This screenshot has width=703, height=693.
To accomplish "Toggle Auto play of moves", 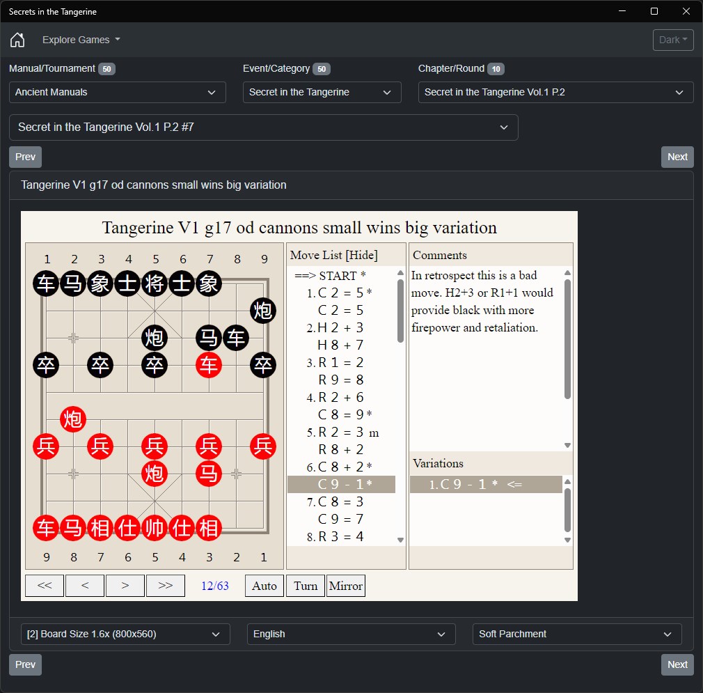I will point(264,585).
